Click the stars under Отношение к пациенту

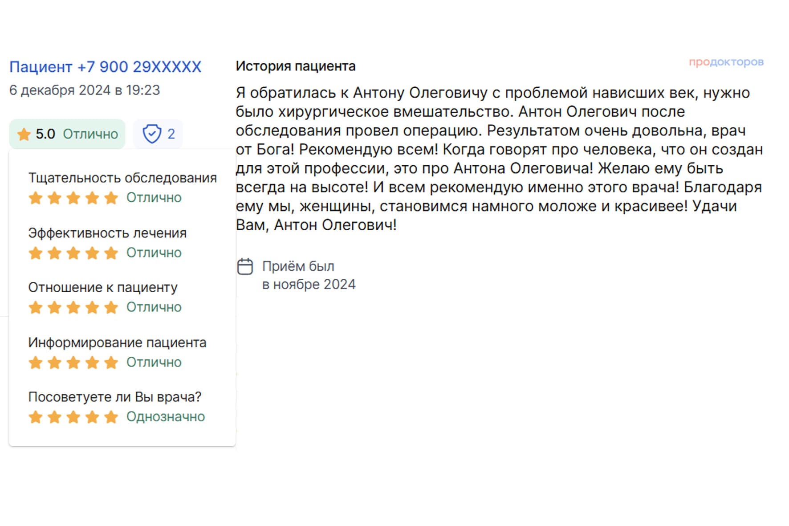(73, 307)
